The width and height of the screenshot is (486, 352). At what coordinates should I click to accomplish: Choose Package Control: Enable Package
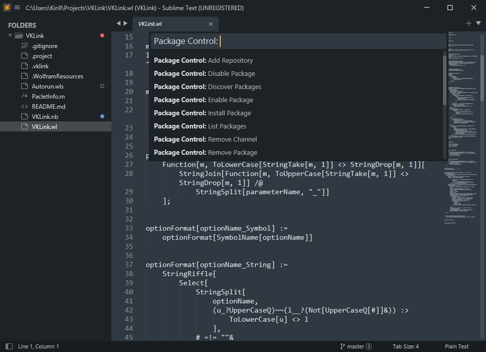tap(297, 100)
